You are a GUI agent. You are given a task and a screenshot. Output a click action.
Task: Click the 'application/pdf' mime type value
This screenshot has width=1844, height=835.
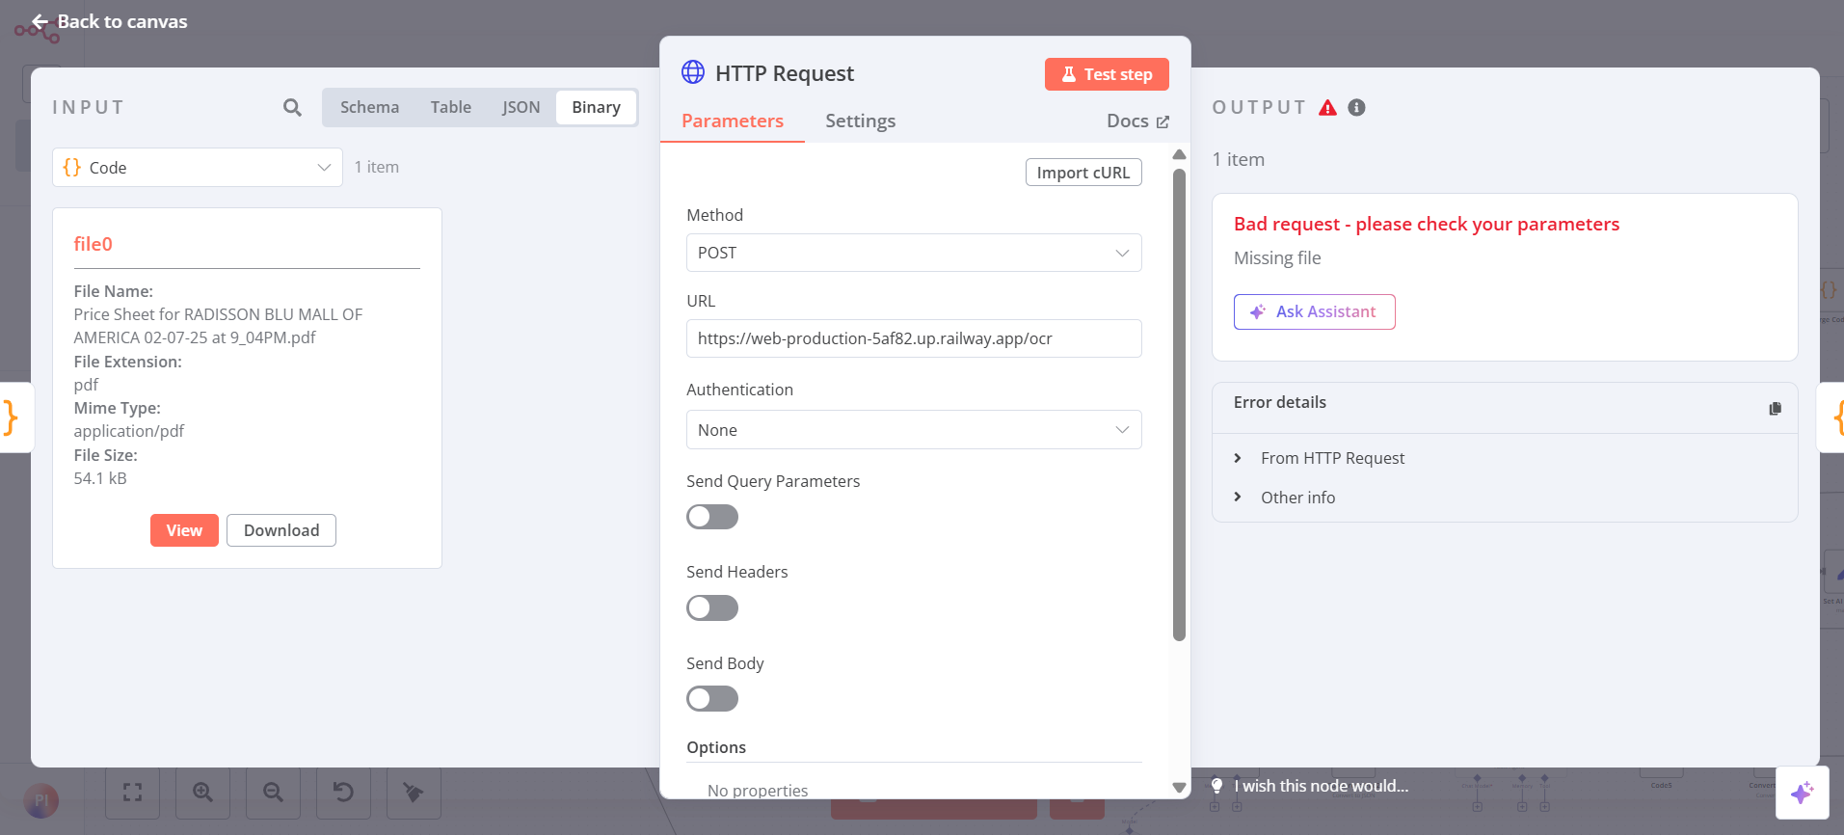pos(128,431)
